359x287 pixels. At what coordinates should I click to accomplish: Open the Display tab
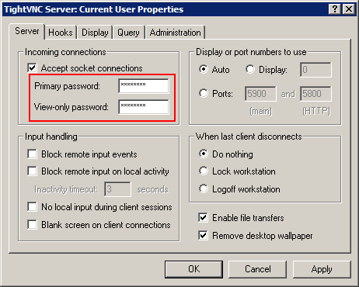(x=95, y=33)
